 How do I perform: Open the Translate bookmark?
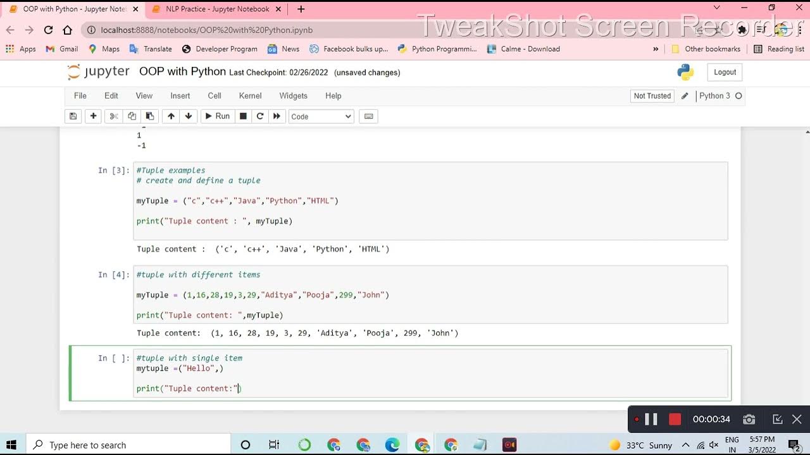coord(151,49)
